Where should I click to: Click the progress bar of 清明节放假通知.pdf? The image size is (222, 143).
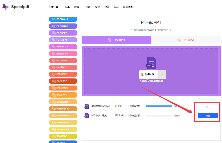[159, 106]
